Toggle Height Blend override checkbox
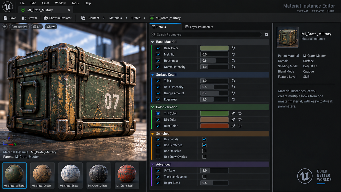This screenshot has height=192, width=341. tap(158, 183)
